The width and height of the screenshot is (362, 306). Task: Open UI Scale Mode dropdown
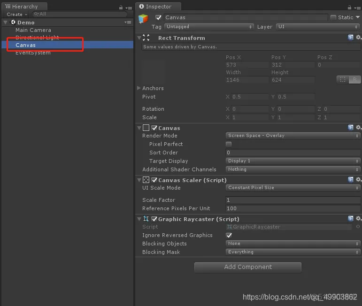pyautogui.click(x=293, y=188)
